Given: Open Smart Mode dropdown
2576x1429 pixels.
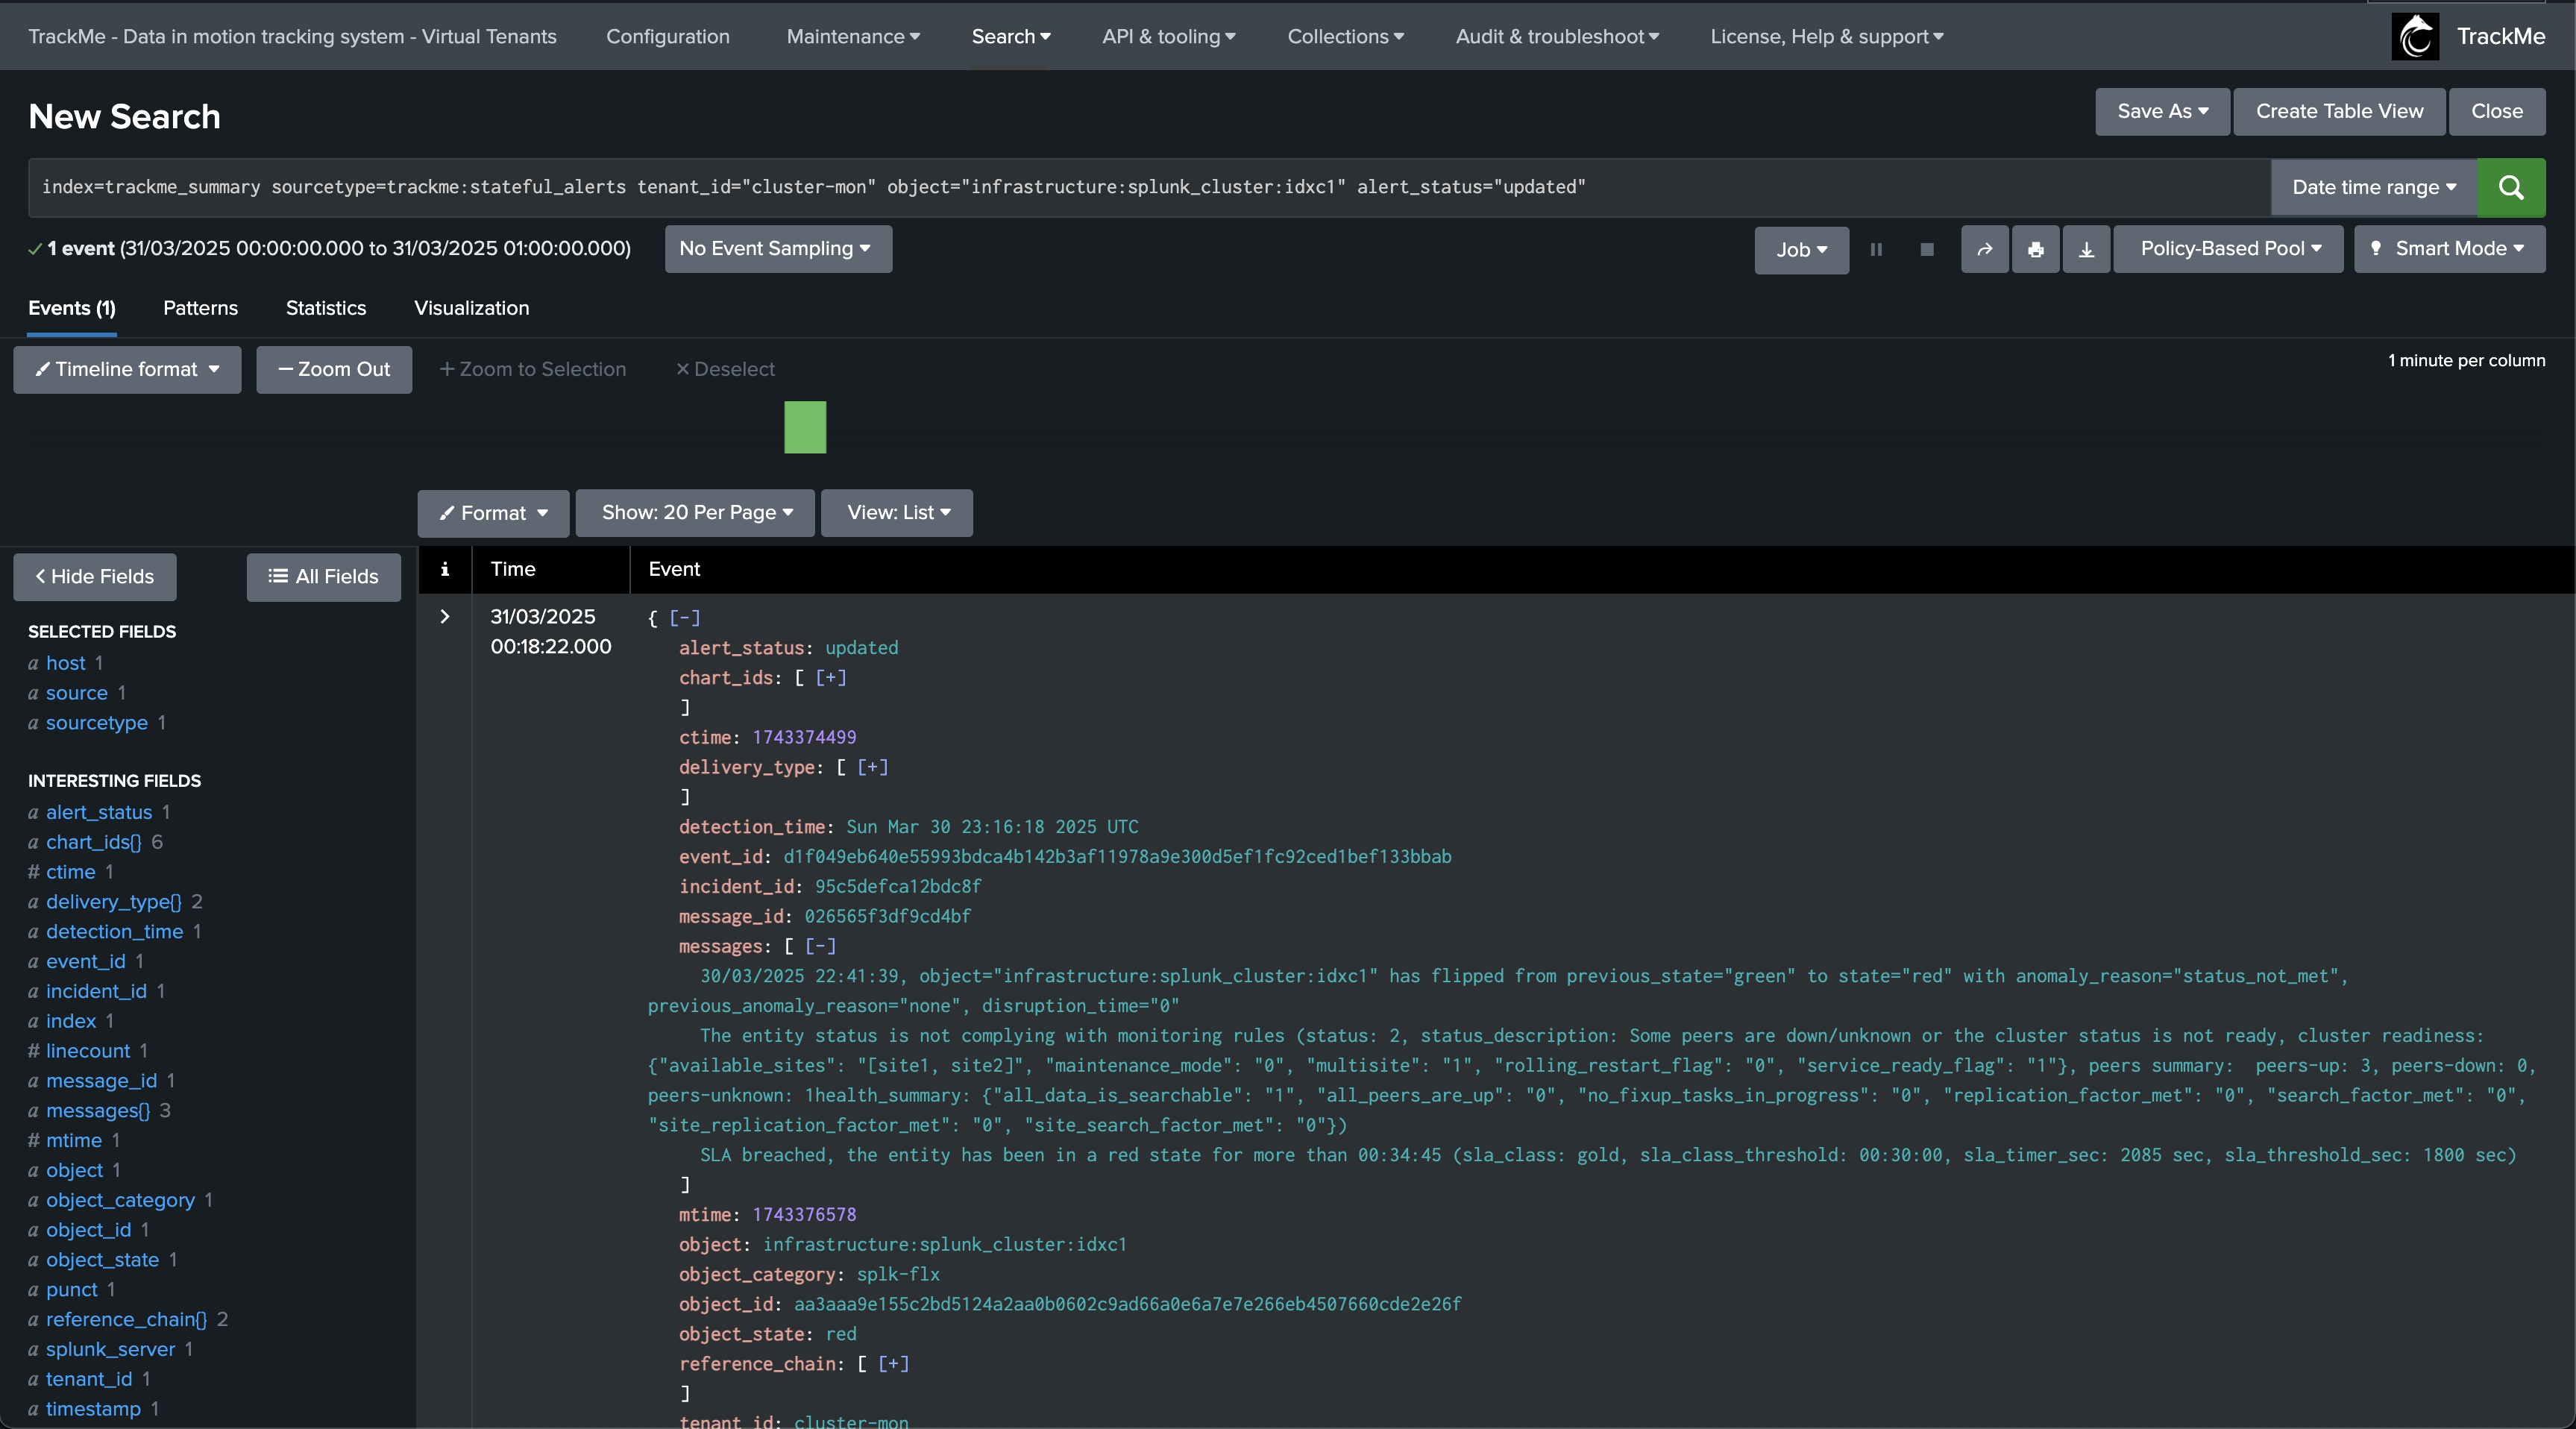Looking at the screenshot, I should [x=2449, y=249].
